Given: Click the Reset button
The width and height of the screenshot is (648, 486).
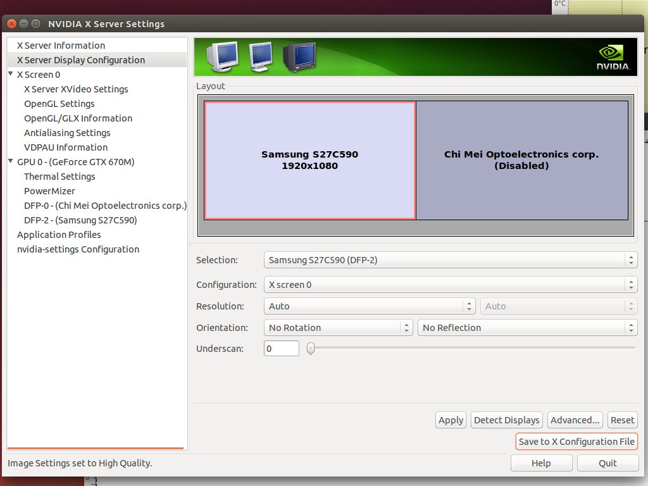Looking at the screenshot, I should tap(623, 420).
